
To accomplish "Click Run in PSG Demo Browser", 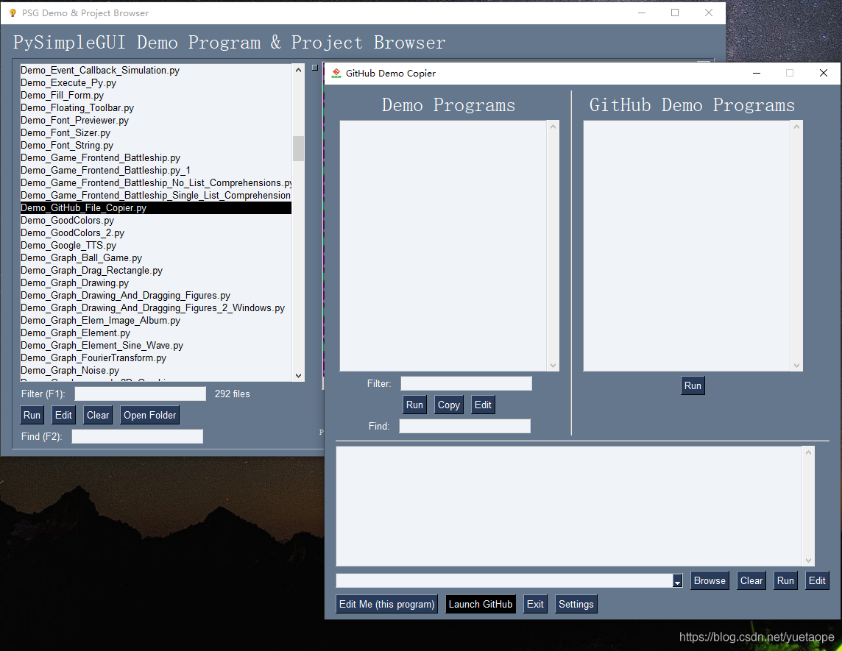I will pyautogui.click(x=32, y=415).
